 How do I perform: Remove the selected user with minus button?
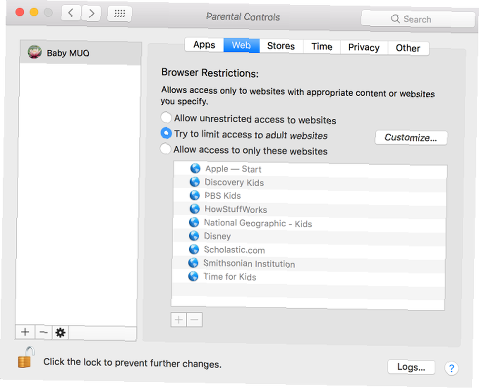[x=44, y=332]
